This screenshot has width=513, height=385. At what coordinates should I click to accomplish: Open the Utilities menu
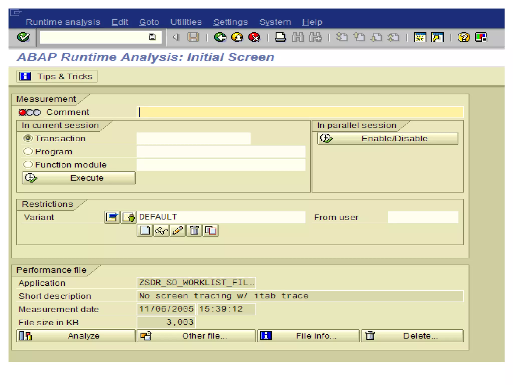tap(186, 22)
